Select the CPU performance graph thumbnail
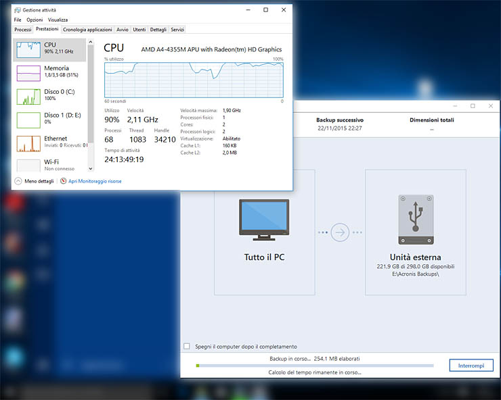This screenshot has width=501, height=400. click(x=28, y=50)
